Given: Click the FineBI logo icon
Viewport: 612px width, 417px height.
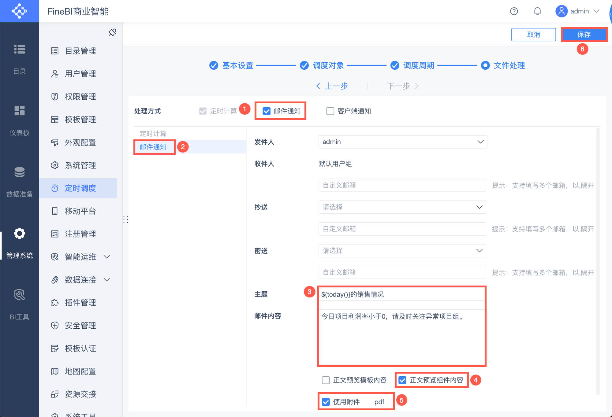Looking at the screenshot, I should click(x=19, y=11).
